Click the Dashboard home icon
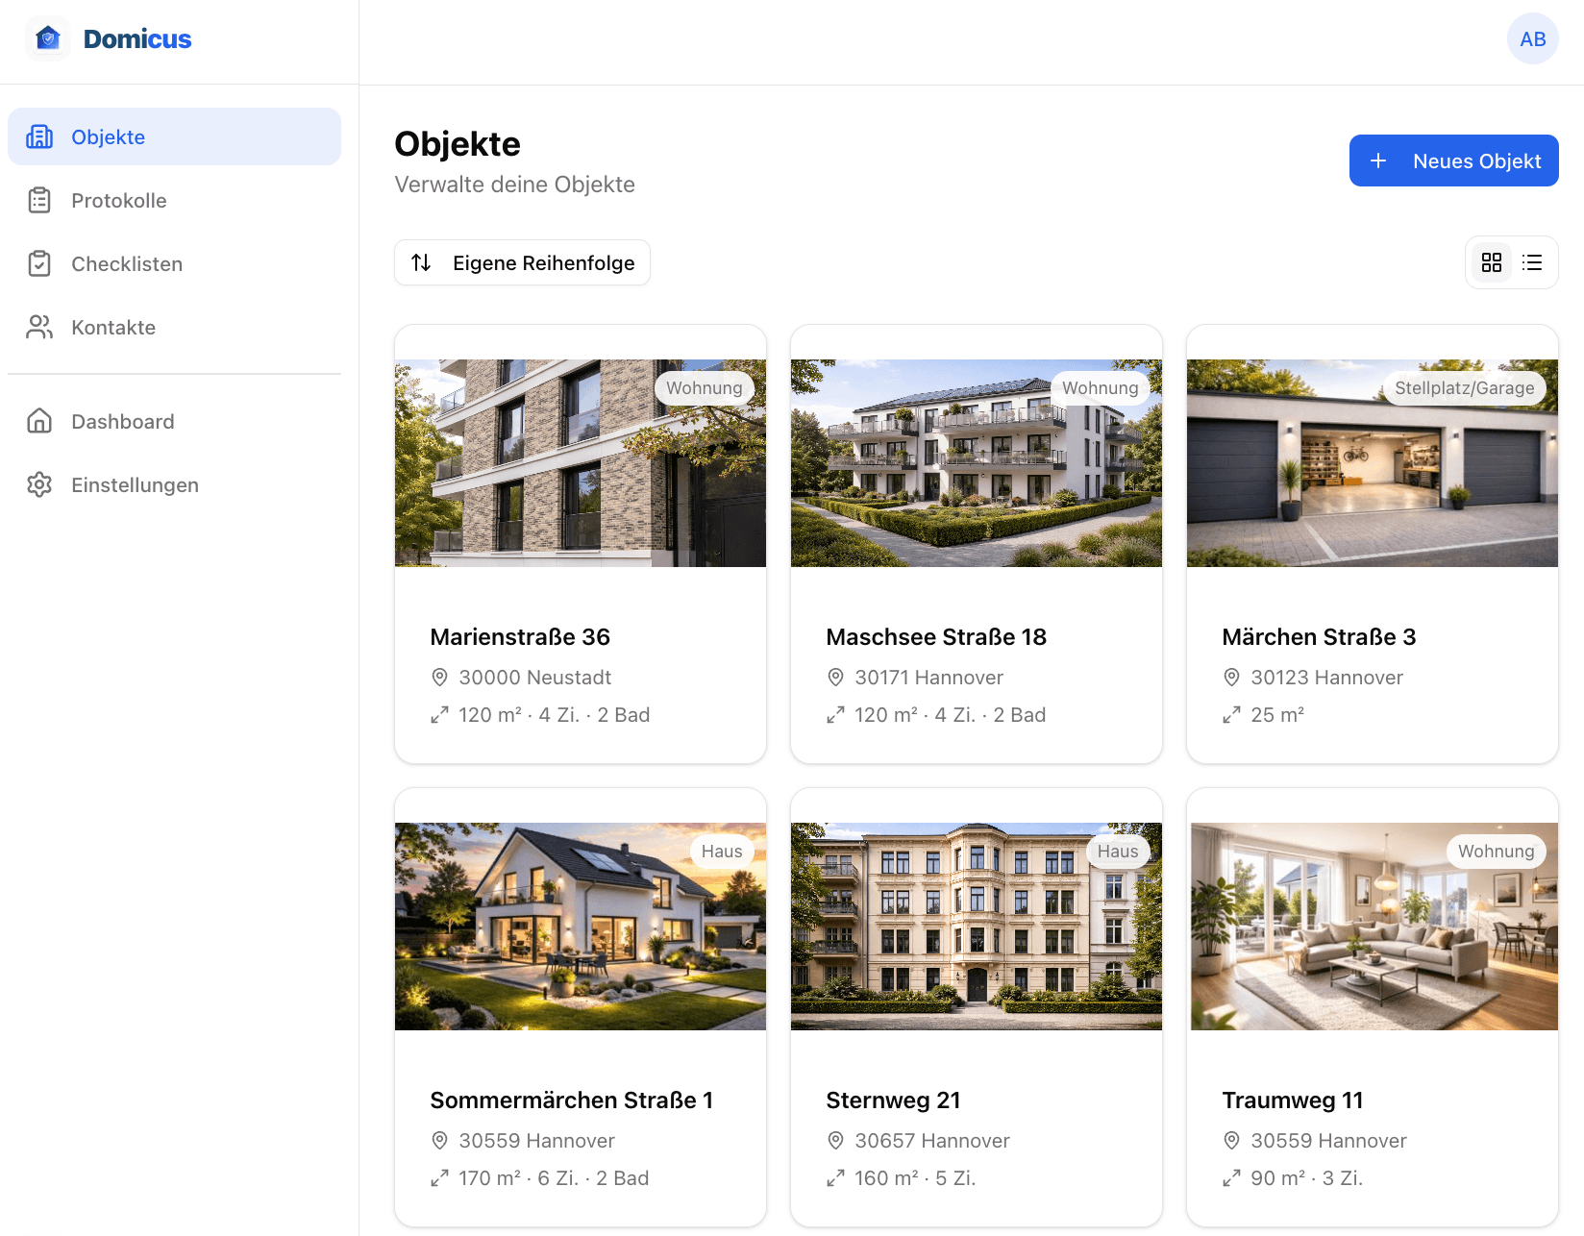Viewport: 1584px width, 1236px height. (39, 421)
